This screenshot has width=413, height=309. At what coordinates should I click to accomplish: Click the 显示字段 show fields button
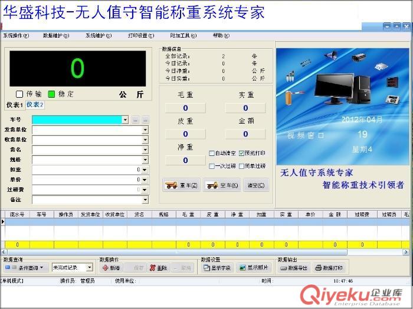(218, 268)
